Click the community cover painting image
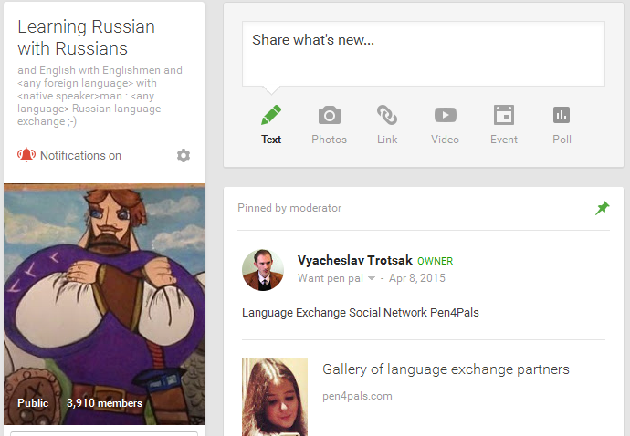 (104, 304)
